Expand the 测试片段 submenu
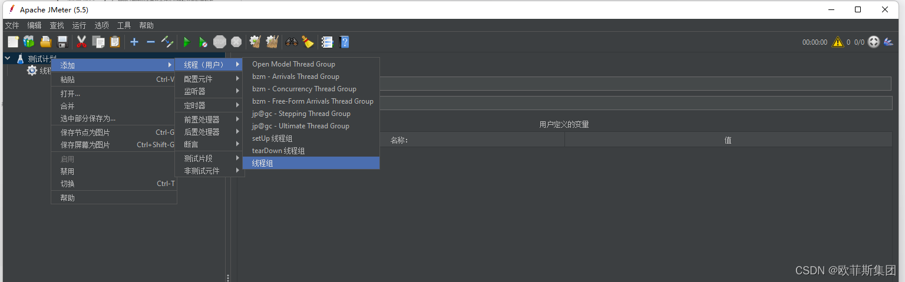This screenshot has width=905, height=282. tap(209, 158)
